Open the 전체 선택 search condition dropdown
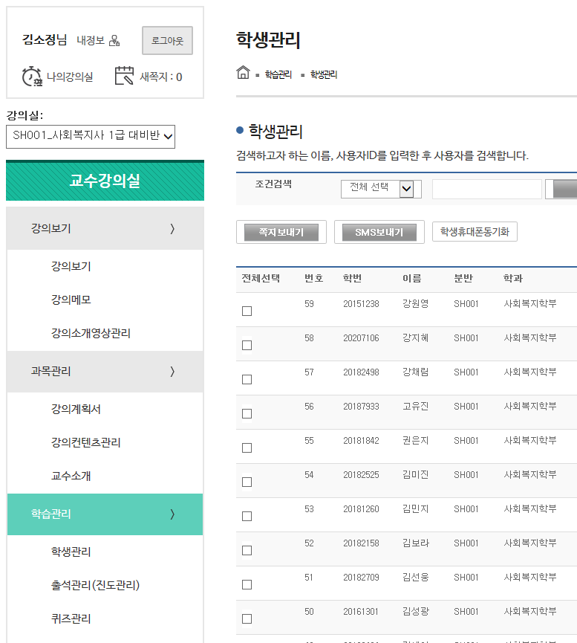This screenshot has height=643, width=577. (x=381, y=189)
